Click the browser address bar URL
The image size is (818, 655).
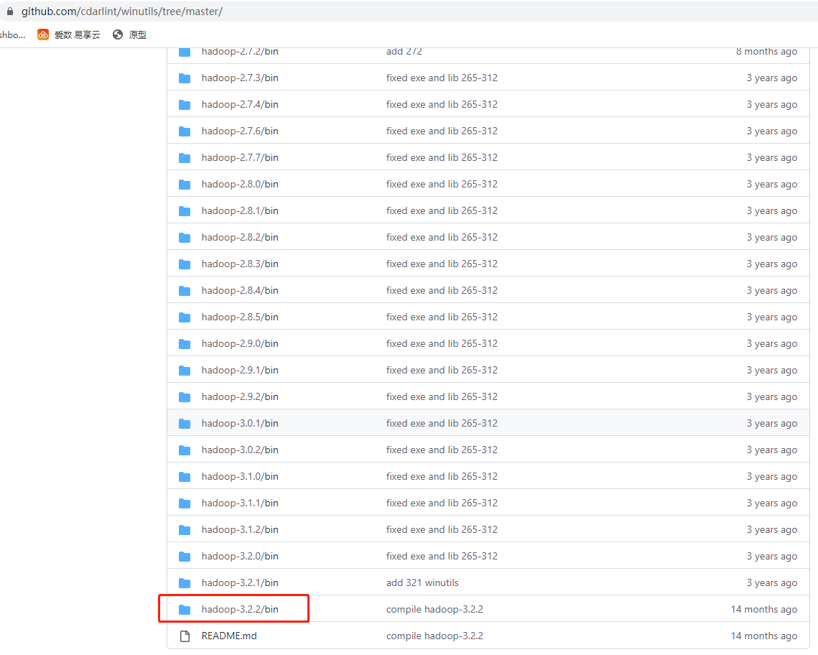[122, 11]
